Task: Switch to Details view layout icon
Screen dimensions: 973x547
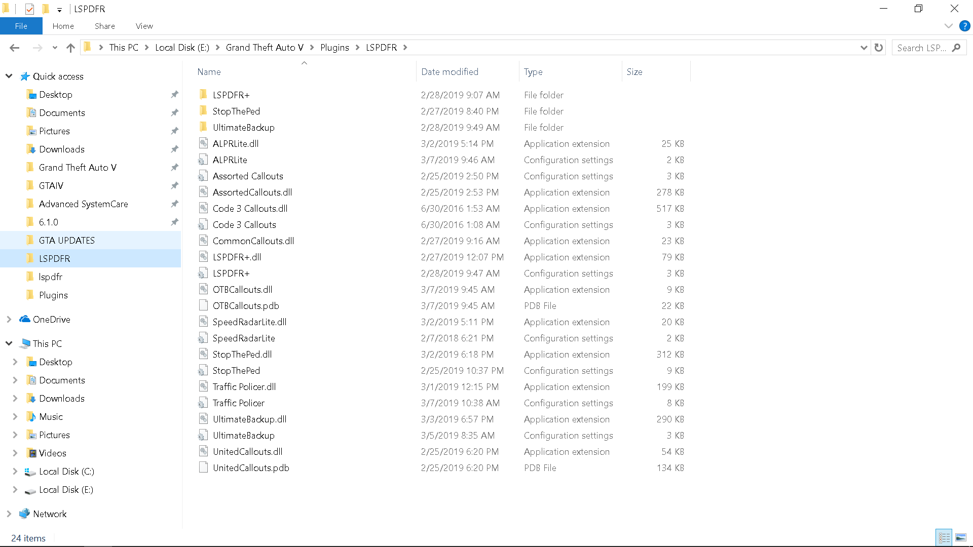Action: [944, 538]
